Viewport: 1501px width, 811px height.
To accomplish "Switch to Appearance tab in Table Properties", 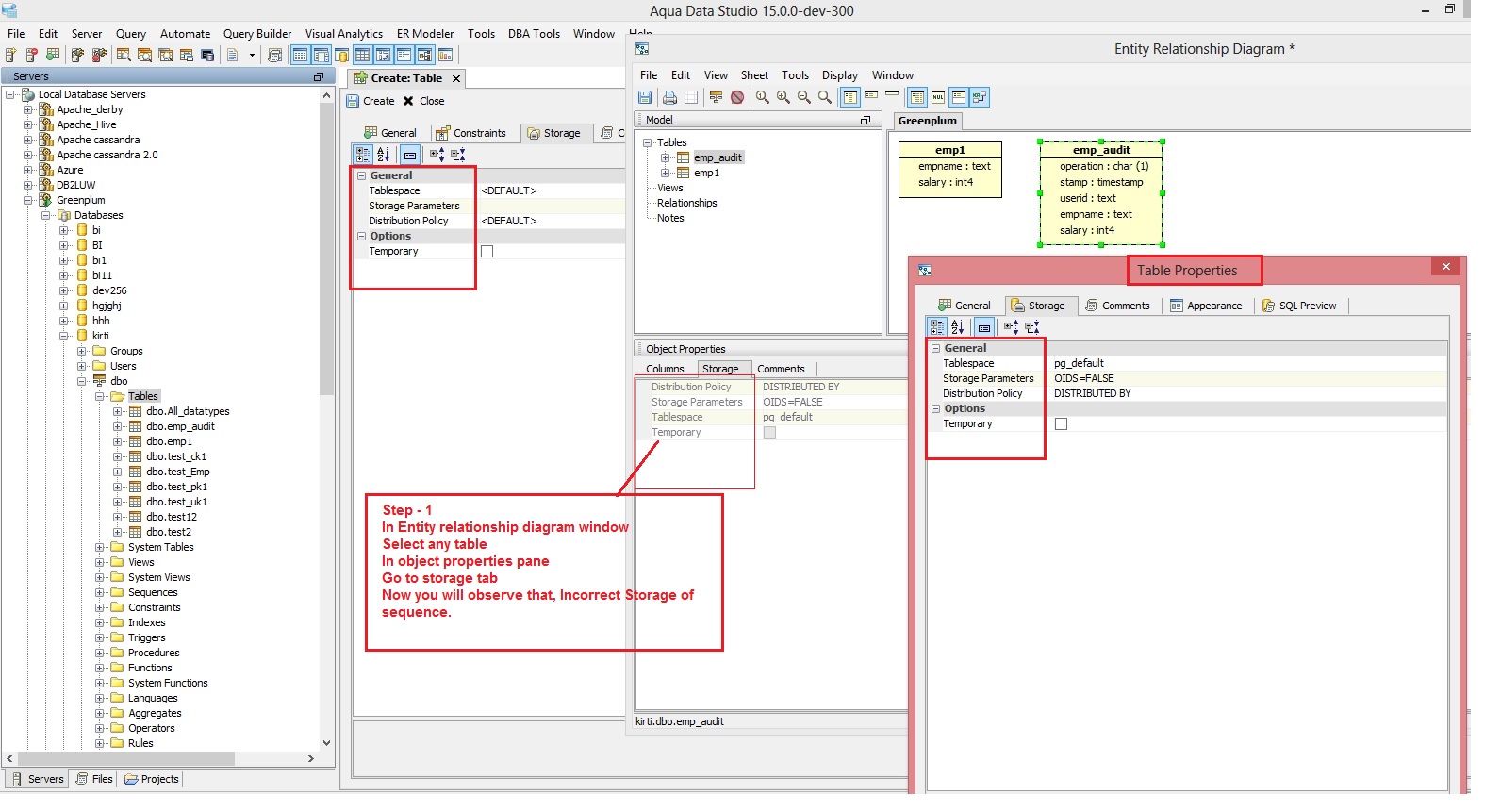I will (1206, 306).
